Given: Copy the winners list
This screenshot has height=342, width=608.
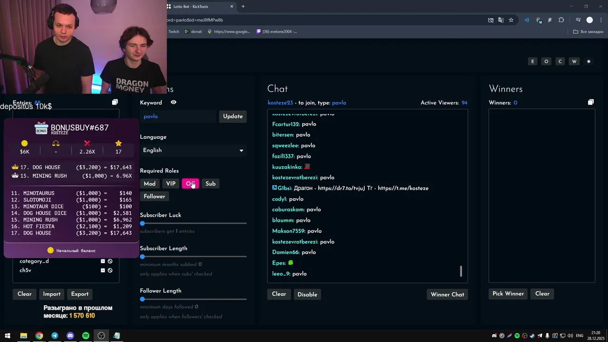Looking at the screenshot, I should [x=591, y=102].
